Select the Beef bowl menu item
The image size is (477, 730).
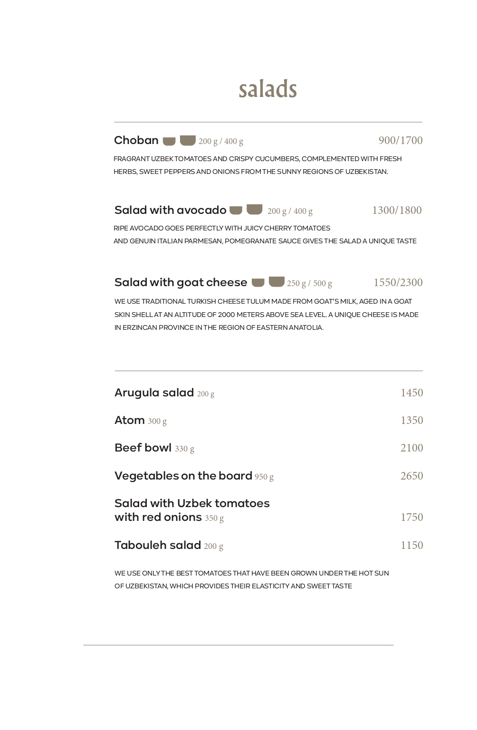coord(143,448)
